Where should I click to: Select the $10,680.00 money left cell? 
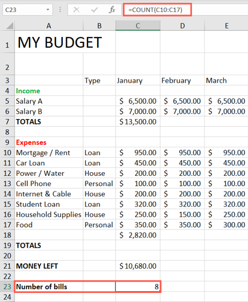click(138, 266)
